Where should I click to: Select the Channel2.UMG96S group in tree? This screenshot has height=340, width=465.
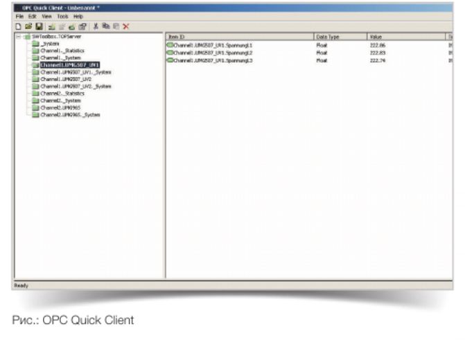[62, 107]
